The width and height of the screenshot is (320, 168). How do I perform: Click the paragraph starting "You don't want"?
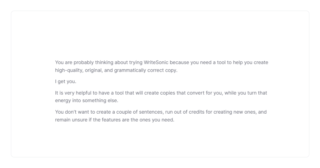[161, 116]
